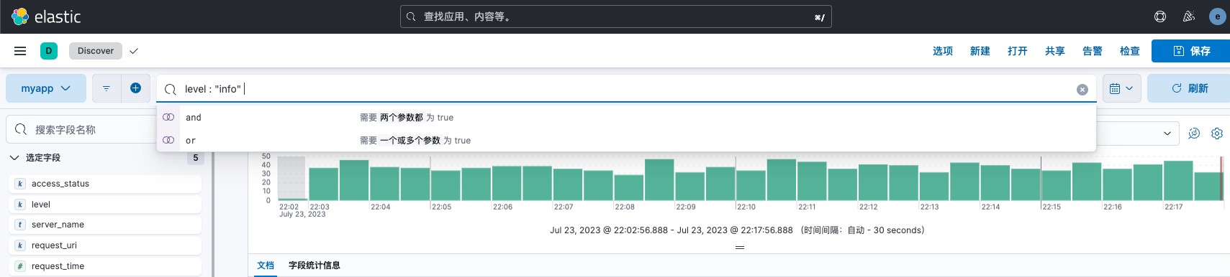Viewport: 1230px width, 277px height.
Task: Select the access_status field
Action: pyautogui.click(x=106, y=184)
